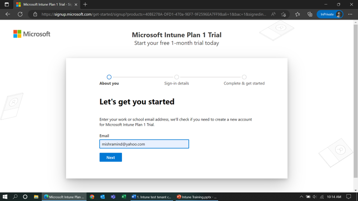Switch to PowerPoint Intune Training.pptx
This screenshot has width=358, height=201.
197,197
